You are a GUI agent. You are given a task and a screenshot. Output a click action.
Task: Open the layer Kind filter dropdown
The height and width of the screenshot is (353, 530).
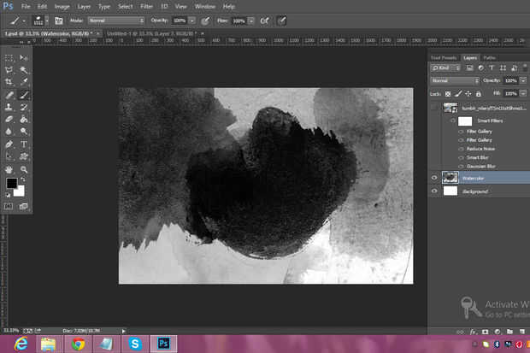(x=444, y=68)
